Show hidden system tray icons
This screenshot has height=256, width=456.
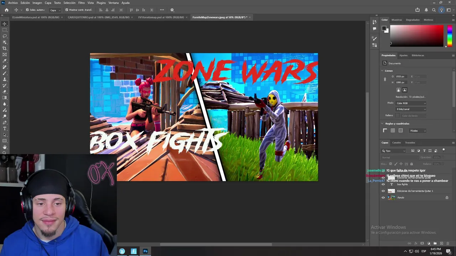tap(405, 251)
